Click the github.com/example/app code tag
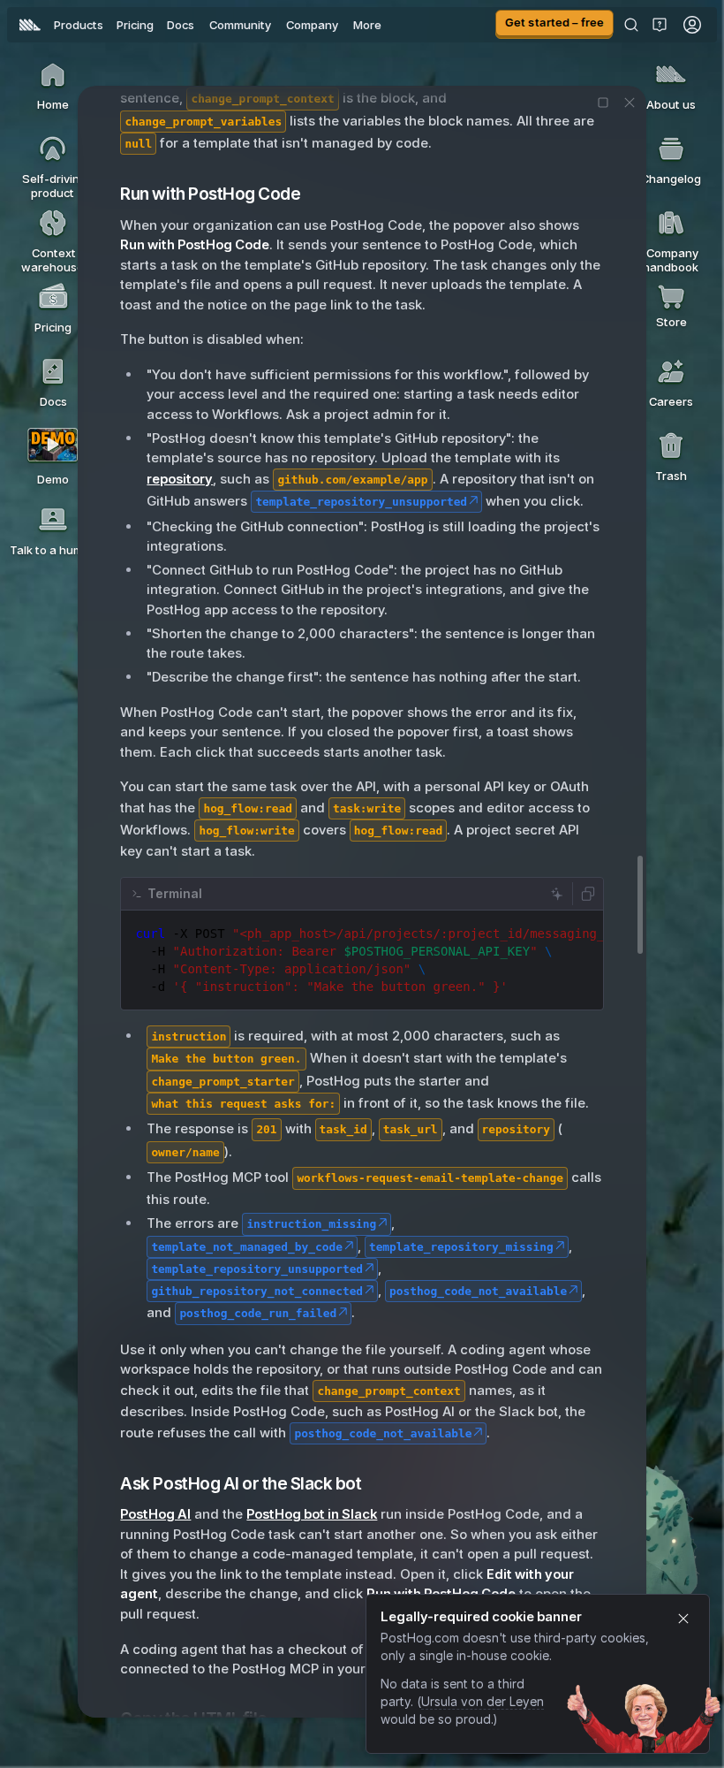 (x=352, y=479)
